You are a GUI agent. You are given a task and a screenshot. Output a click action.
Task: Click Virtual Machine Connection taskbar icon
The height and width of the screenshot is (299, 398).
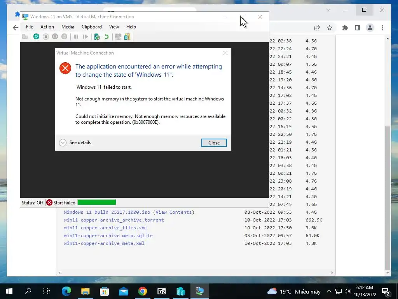click(200, 291)
